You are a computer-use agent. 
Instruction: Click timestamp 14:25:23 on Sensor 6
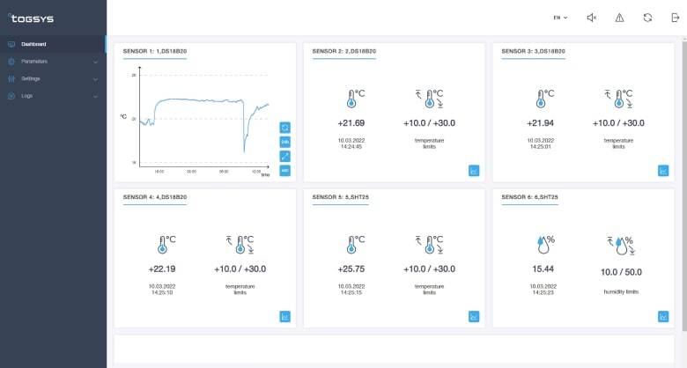(x=543, y=292)
